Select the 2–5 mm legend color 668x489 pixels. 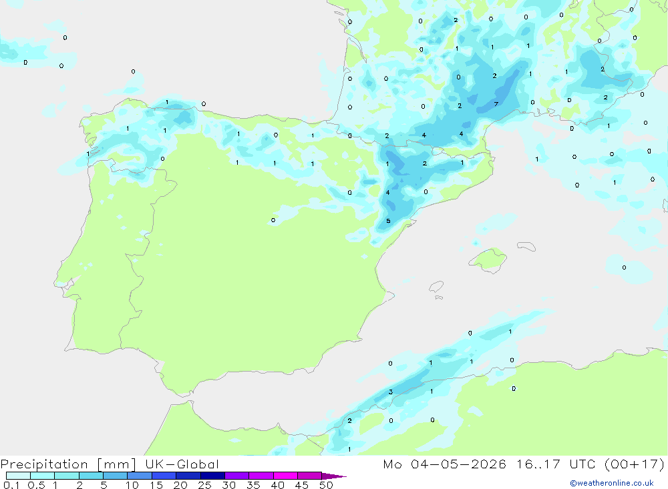point(91,476)
